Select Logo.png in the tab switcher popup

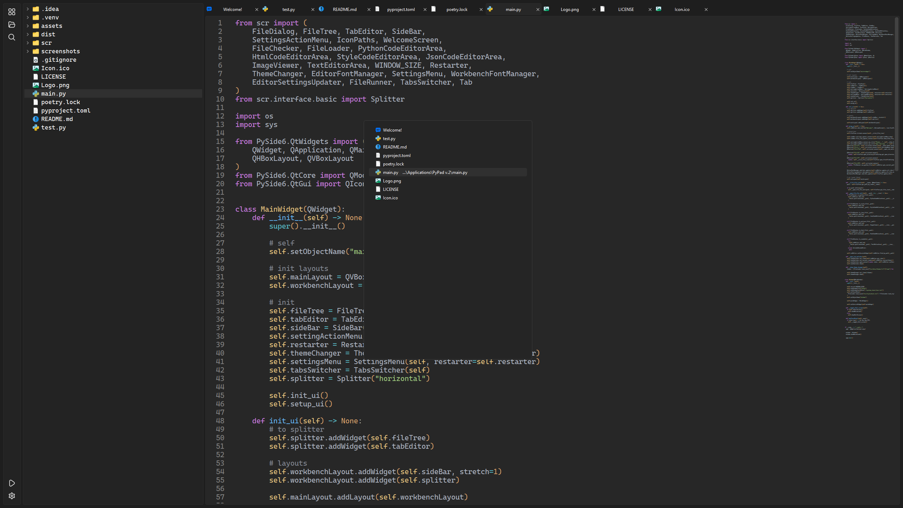(x=392, y=181)
